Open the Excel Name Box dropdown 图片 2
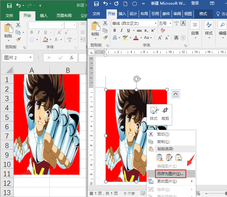The width and height of the screenshot is (227, 197). [30, 58]
